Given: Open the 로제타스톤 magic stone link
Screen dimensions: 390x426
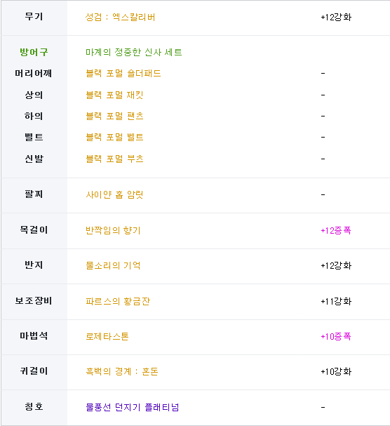Looking at the screenshot, I should click(x=107, y=337).
